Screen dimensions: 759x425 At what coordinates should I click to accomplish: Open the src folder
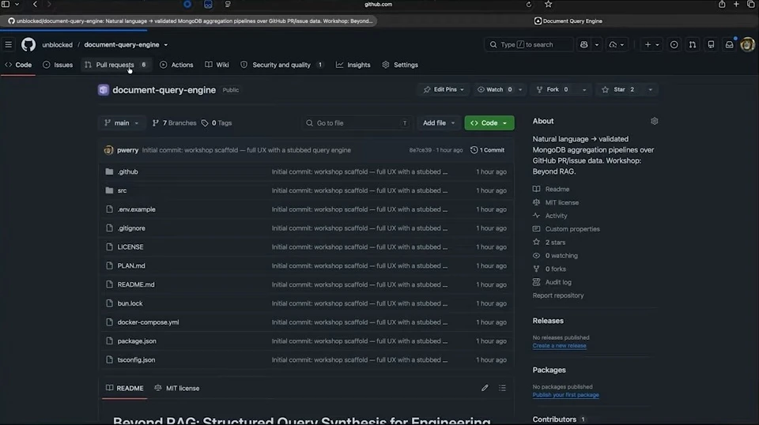pyautogui.click(x=122, y=190)
